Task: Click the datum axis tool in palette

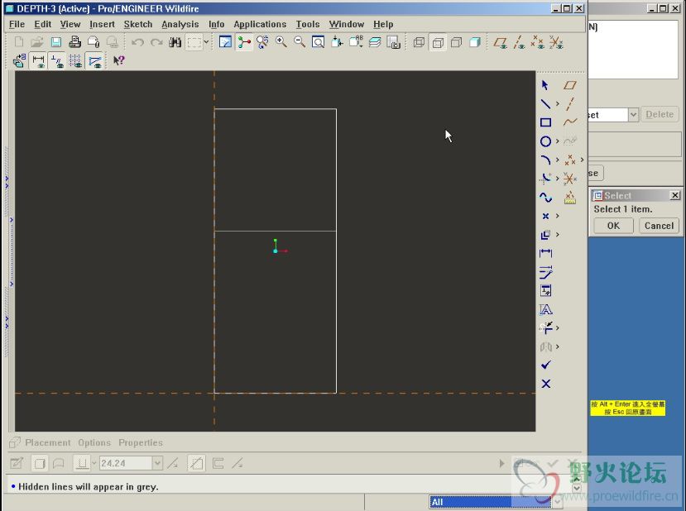Action: pos(569,103)
